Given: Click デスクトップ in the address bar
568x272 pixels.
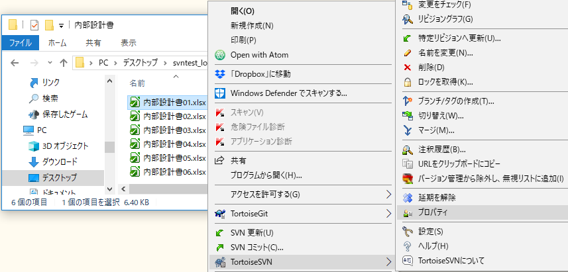Looking at the screenshot, I should tap(141, 63).
